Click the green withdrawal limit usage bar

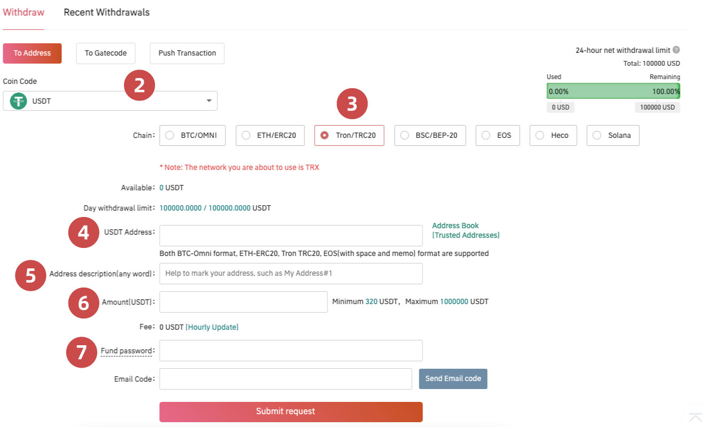pyautogui.click(x=613, y=91)
